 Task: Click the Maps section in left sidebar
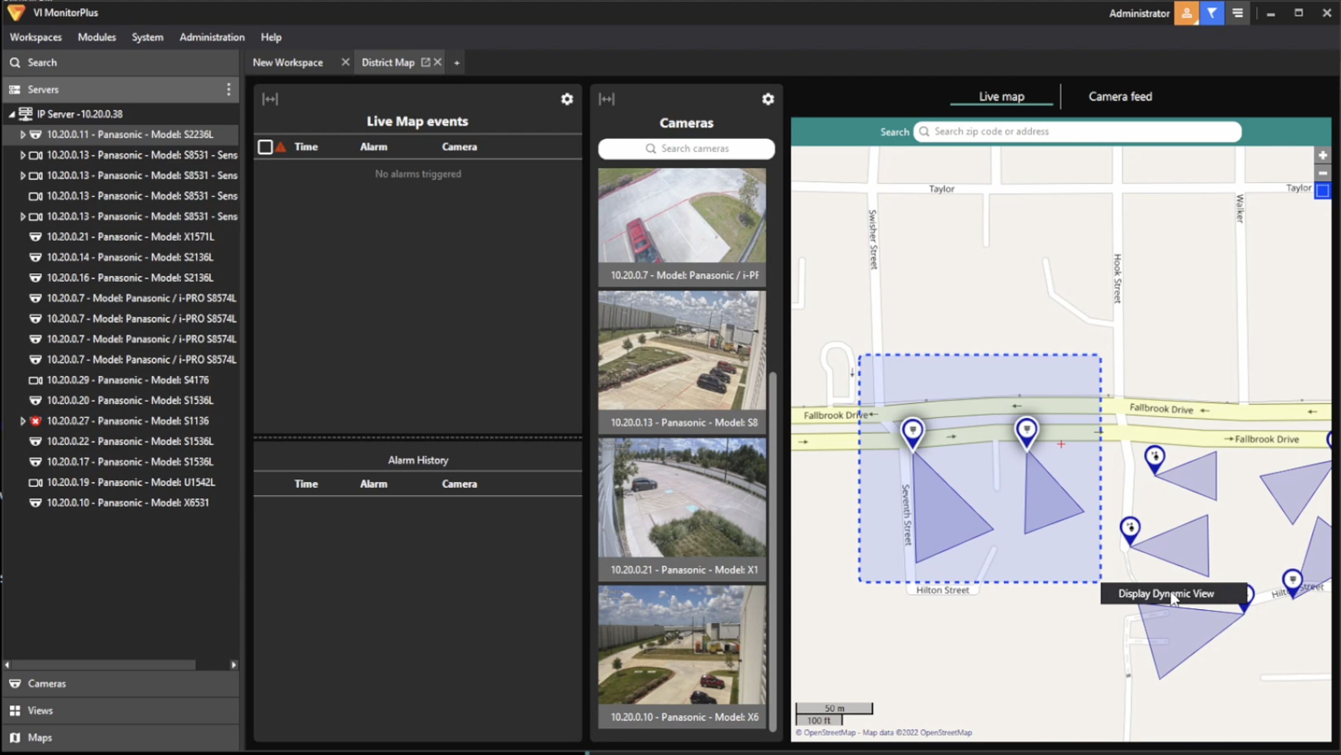click(40, 736)
